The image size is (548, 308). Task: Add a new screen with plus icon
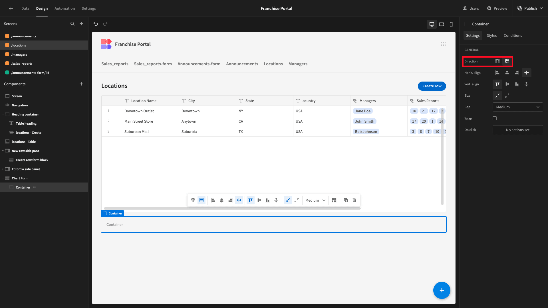[81, 24]
